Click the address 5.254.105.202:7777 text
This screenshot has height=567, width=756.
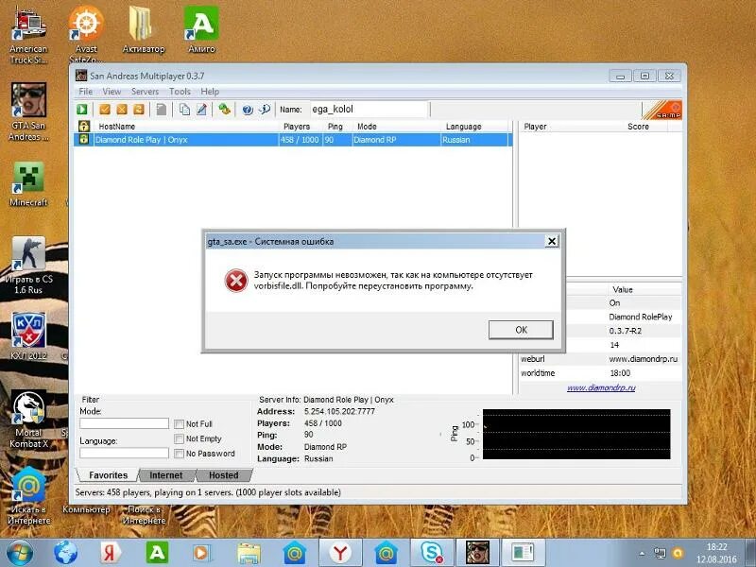click(339, 411)
